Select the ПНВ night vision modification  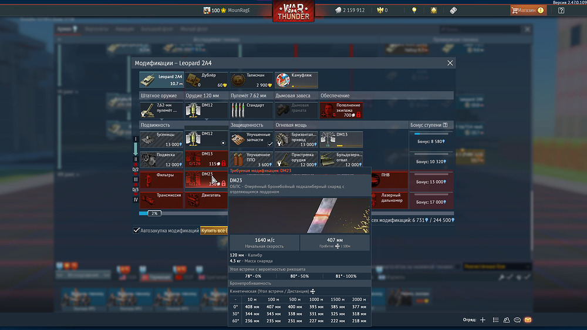(389, 180)
